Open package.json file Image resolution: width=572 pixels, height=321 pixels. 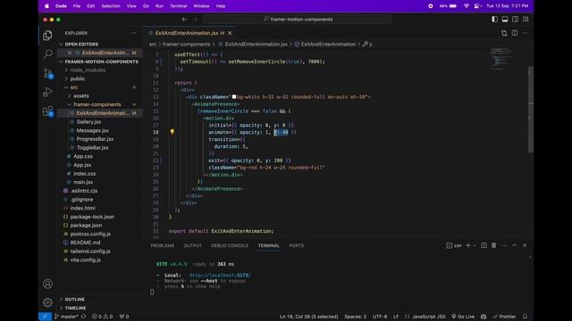tap(86, 226)
